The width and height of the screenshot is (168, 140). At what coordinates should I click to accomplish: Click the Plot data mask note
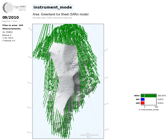pos(52,18)
